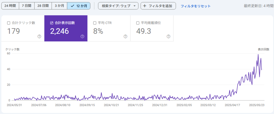
Task: Open help icon on 平均 CTR card
Action: pos(125,36)
